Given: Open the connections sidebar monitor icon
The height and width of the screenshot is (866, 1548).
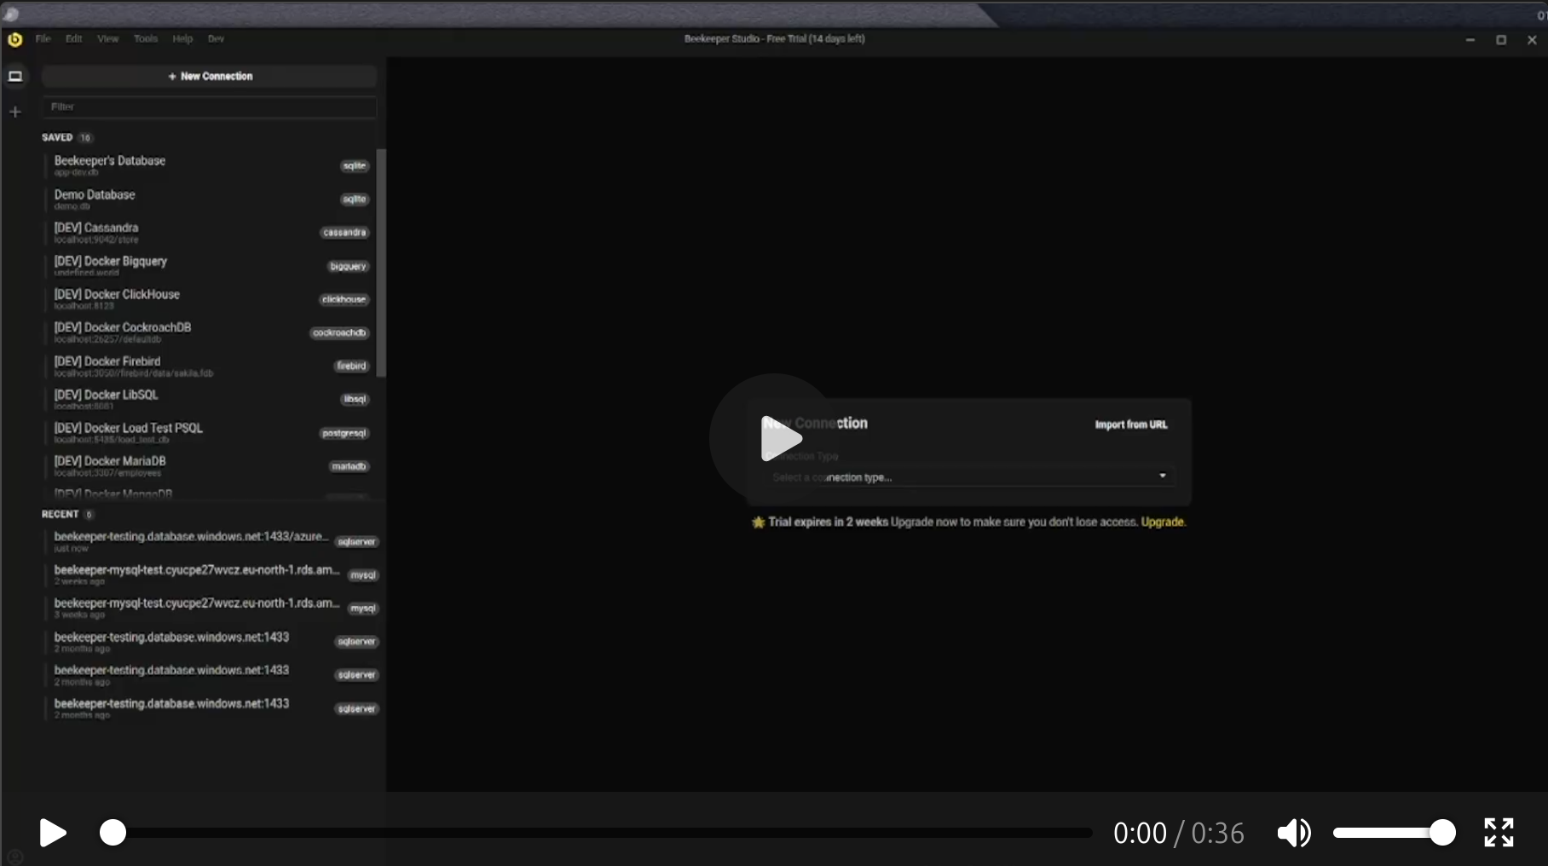Looking at the screenshot, I should click(15, 77).
